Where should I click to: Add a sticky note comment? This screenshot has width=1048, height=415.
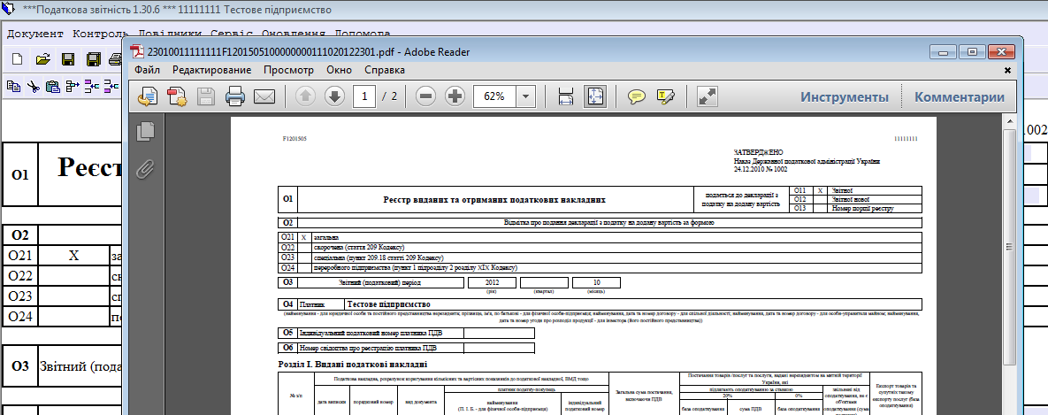636,96
